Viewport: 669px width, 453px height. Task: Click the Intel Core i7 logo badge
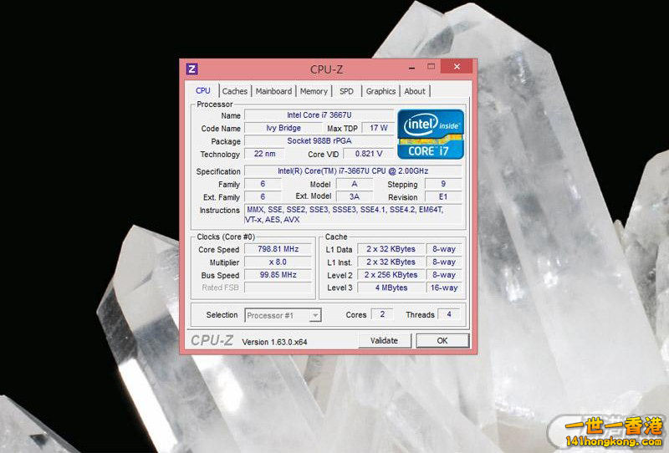430,134
